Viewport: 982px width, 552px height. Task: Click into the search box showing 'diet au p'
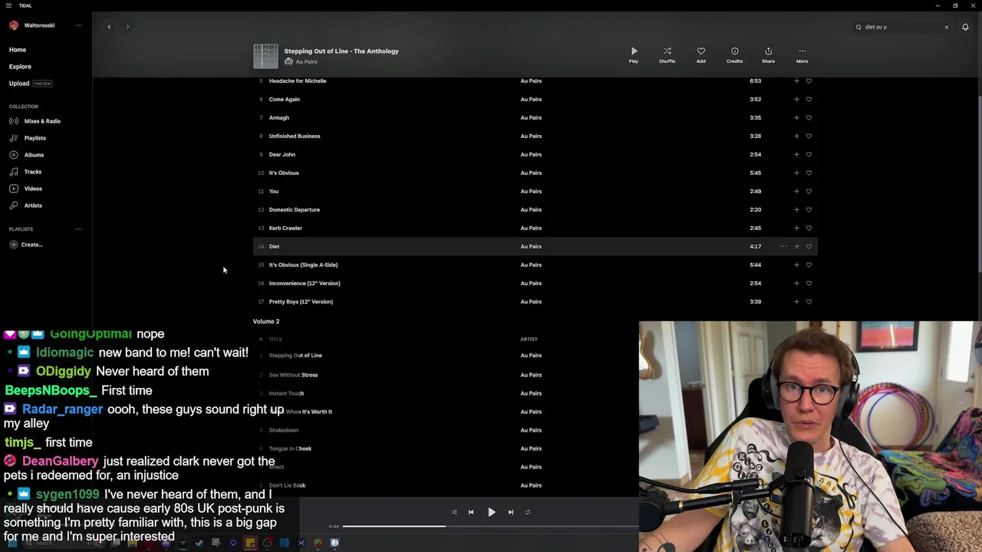pos(901,27)
